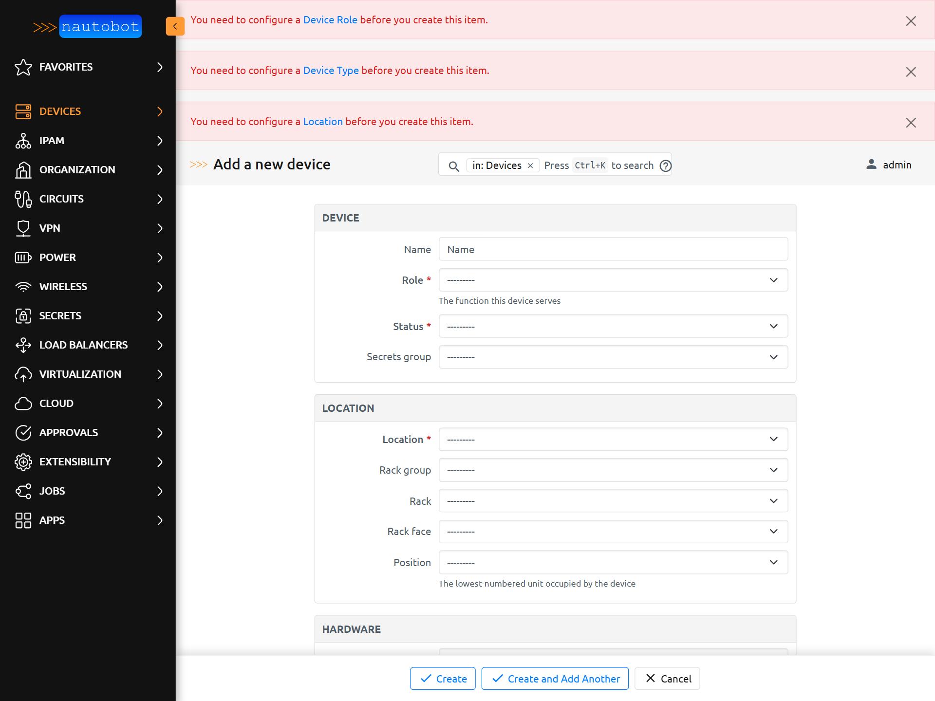Dismiss the Device Role warning banner
The image size is (935, 701).
[x=911, y=21]
